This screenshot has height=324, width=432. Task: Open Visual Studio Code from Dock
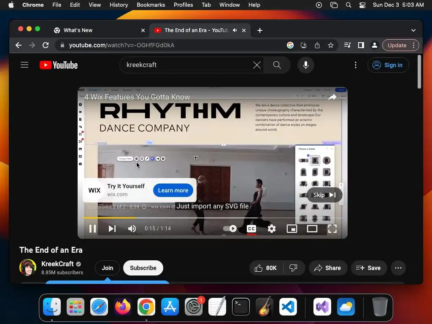pos(288,307)
